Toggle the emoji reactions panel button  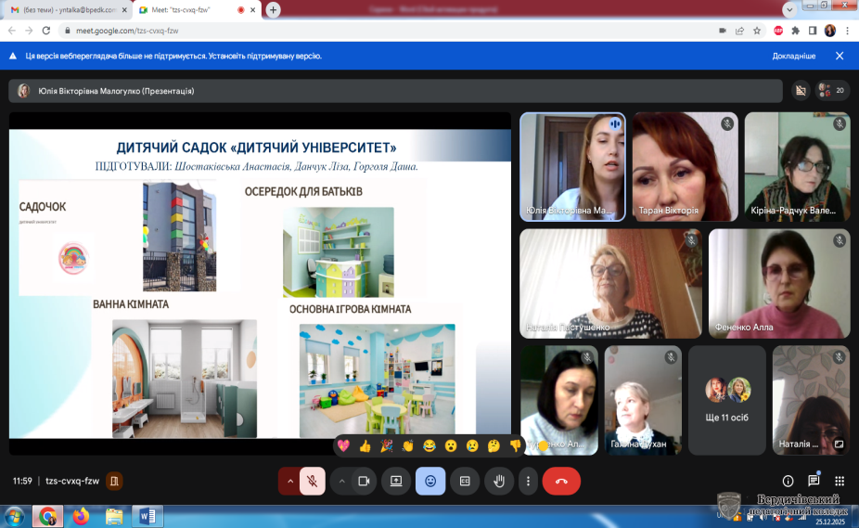430,481
